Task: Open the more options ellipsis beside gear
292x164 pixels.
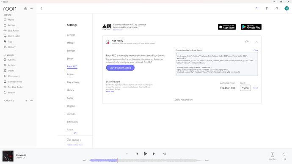Action: click(x=31, y=8)
